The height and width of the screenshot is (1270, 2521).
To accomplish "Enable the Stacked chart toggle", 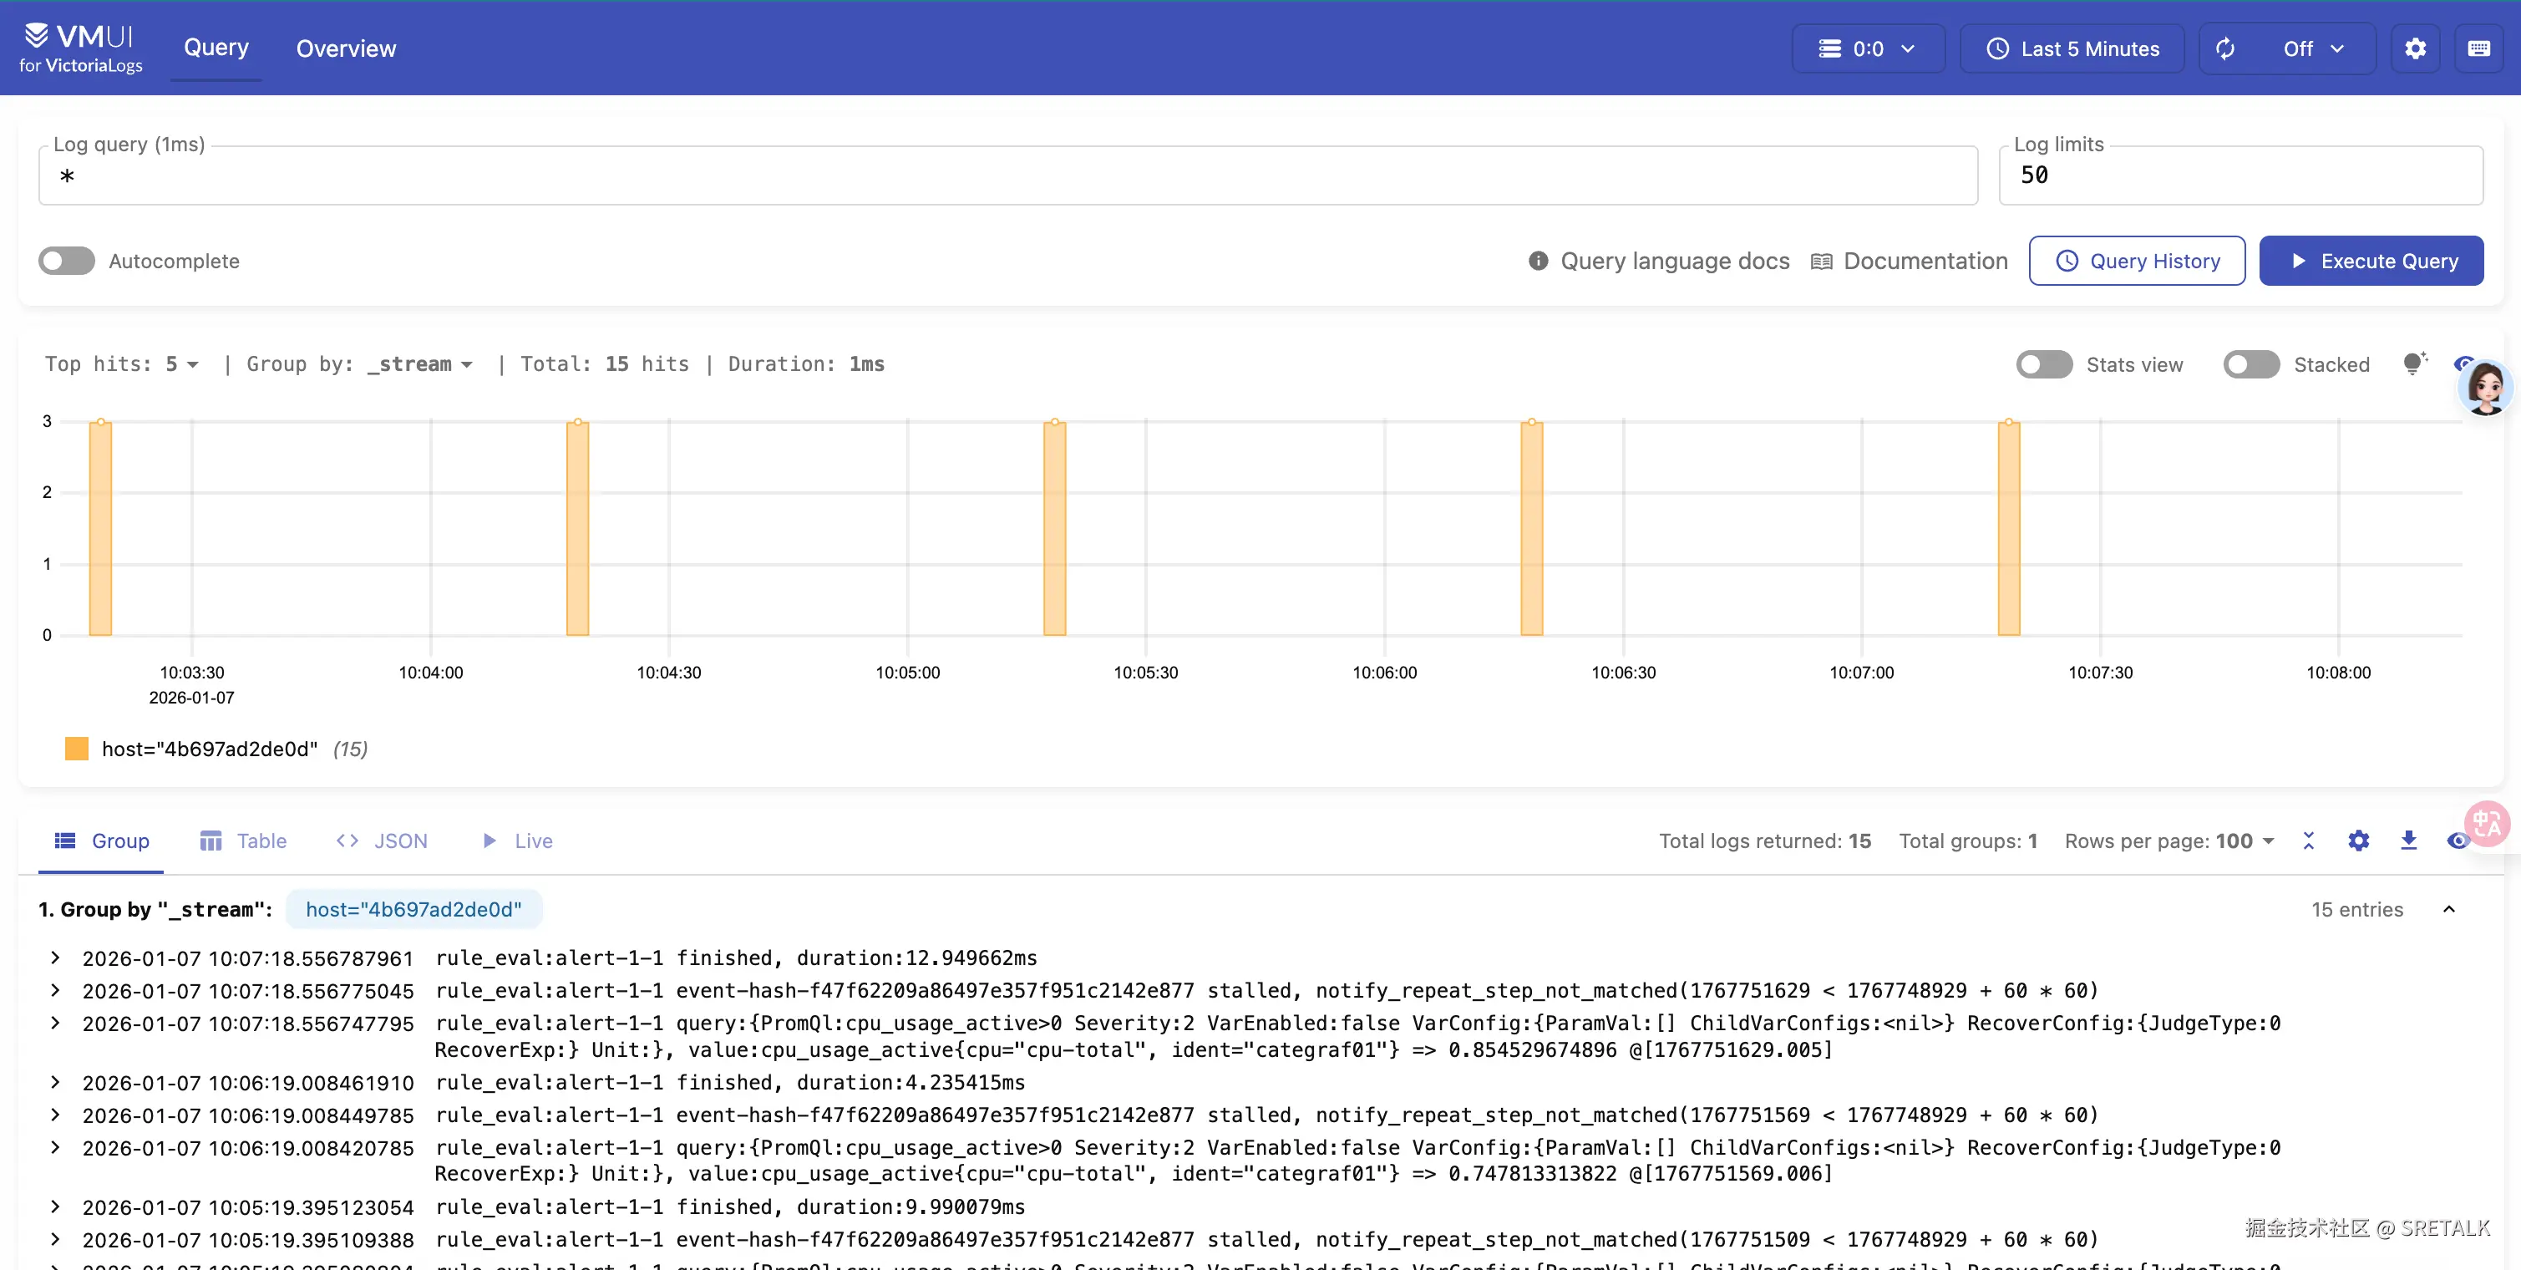I will (2251, 364).
